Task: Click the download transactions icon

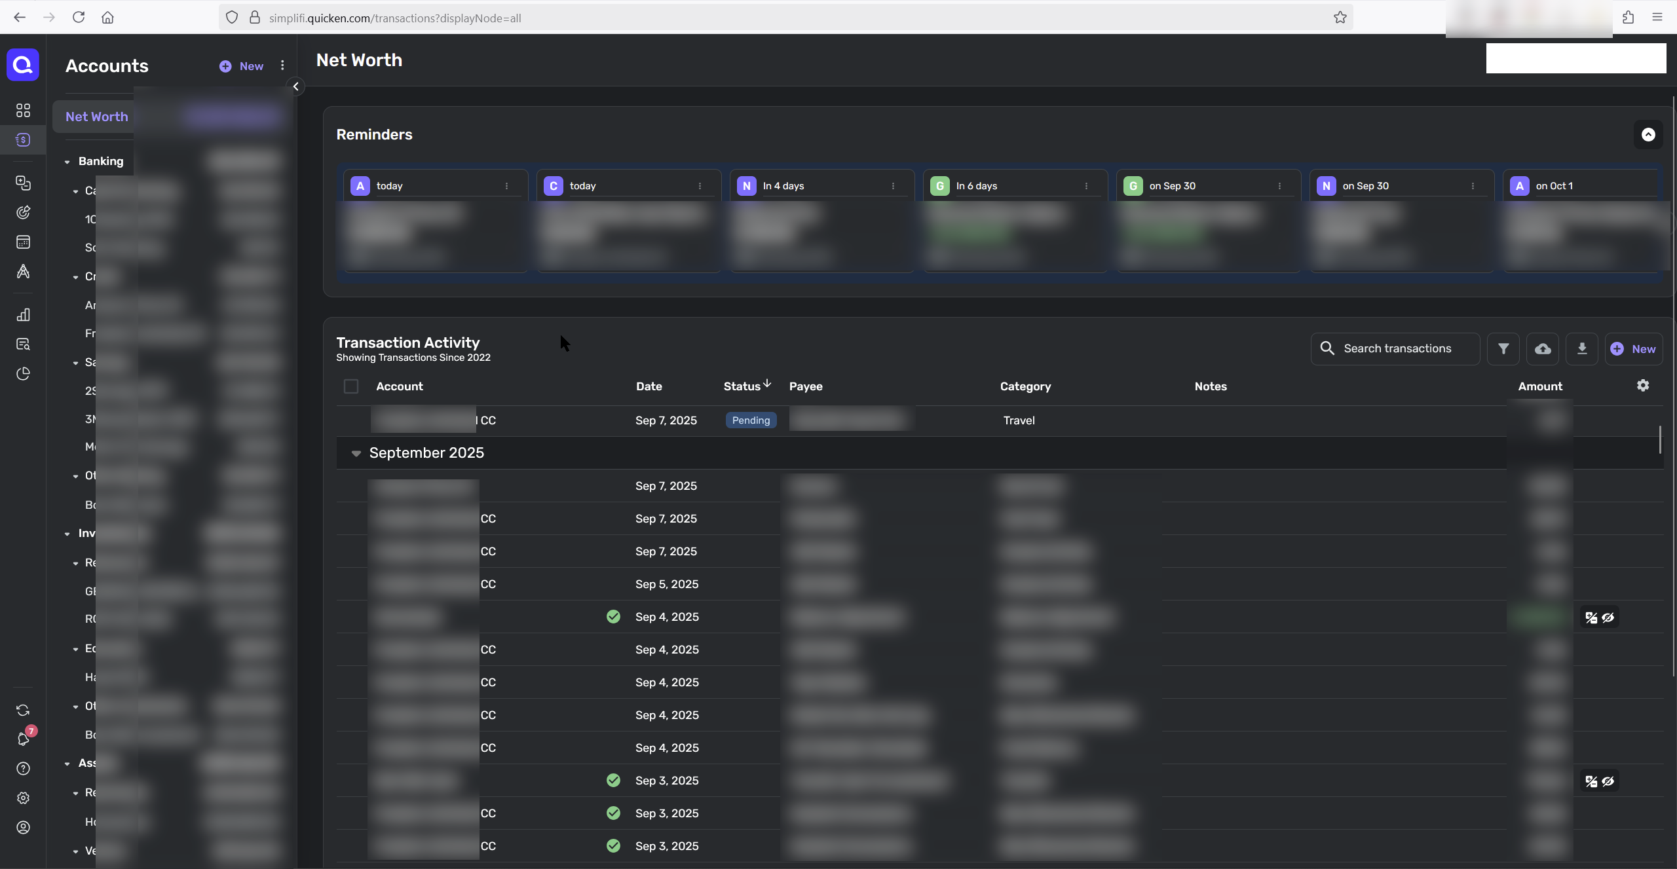Action: tap(1581, 348)
